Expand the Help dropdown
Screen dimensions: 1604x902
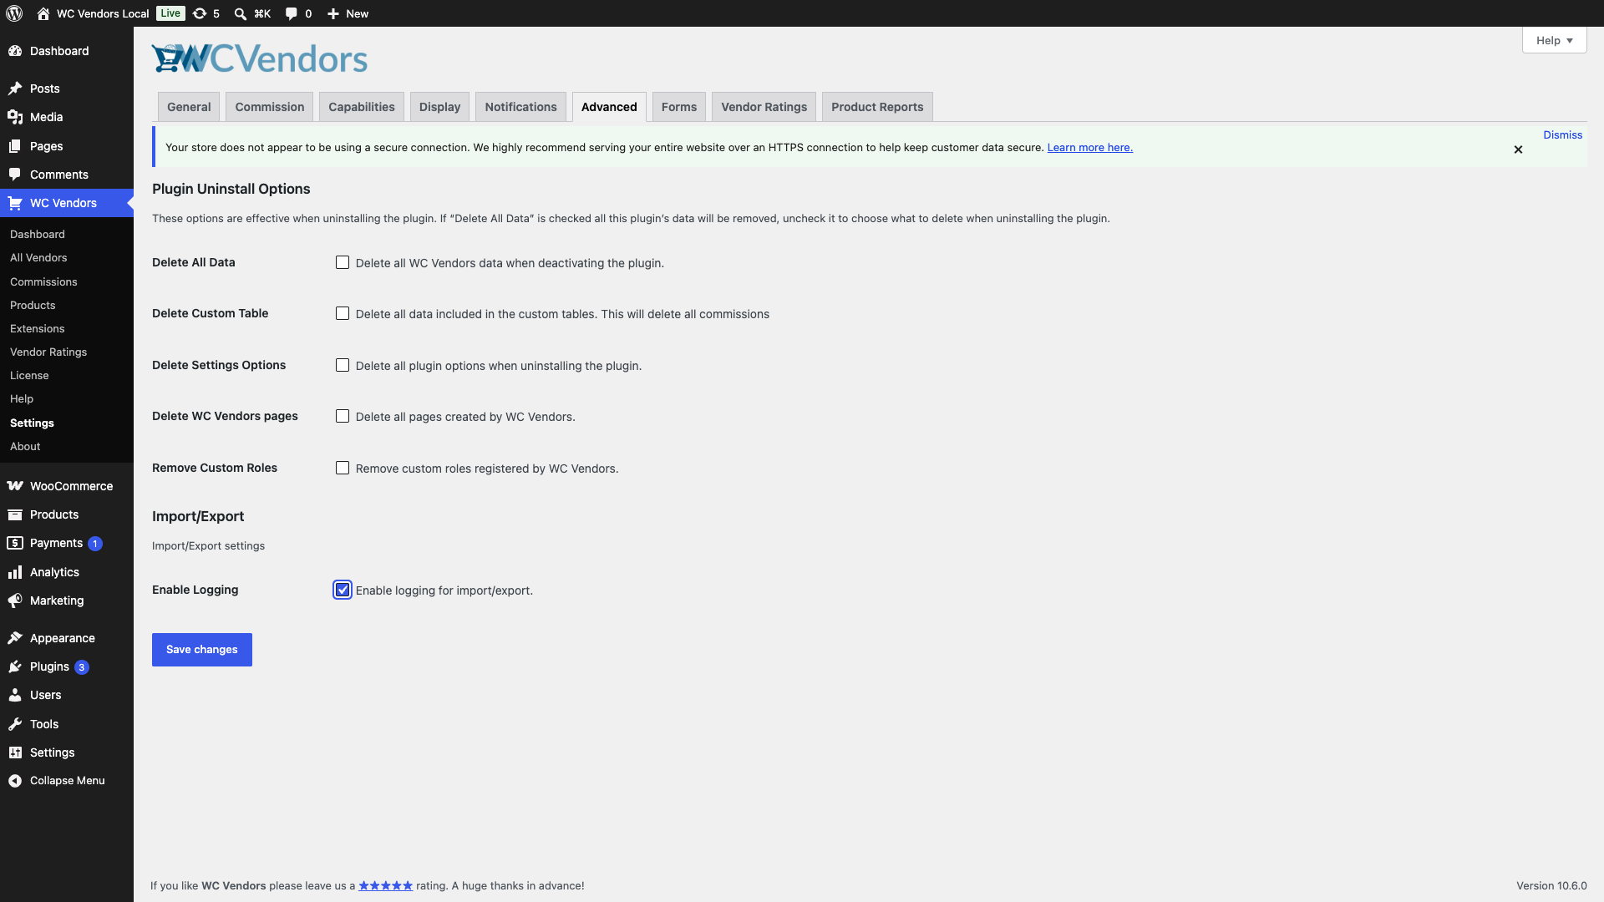click(1554, 40)
